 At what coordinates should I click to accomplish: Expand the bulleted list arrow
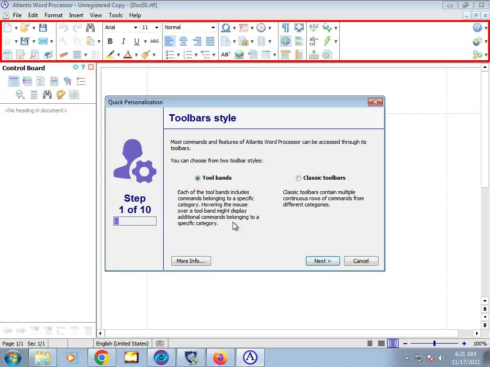[178, 55]
